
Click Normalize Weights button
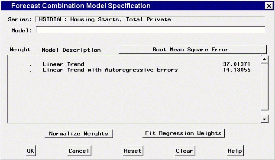(x=78, y=134)
